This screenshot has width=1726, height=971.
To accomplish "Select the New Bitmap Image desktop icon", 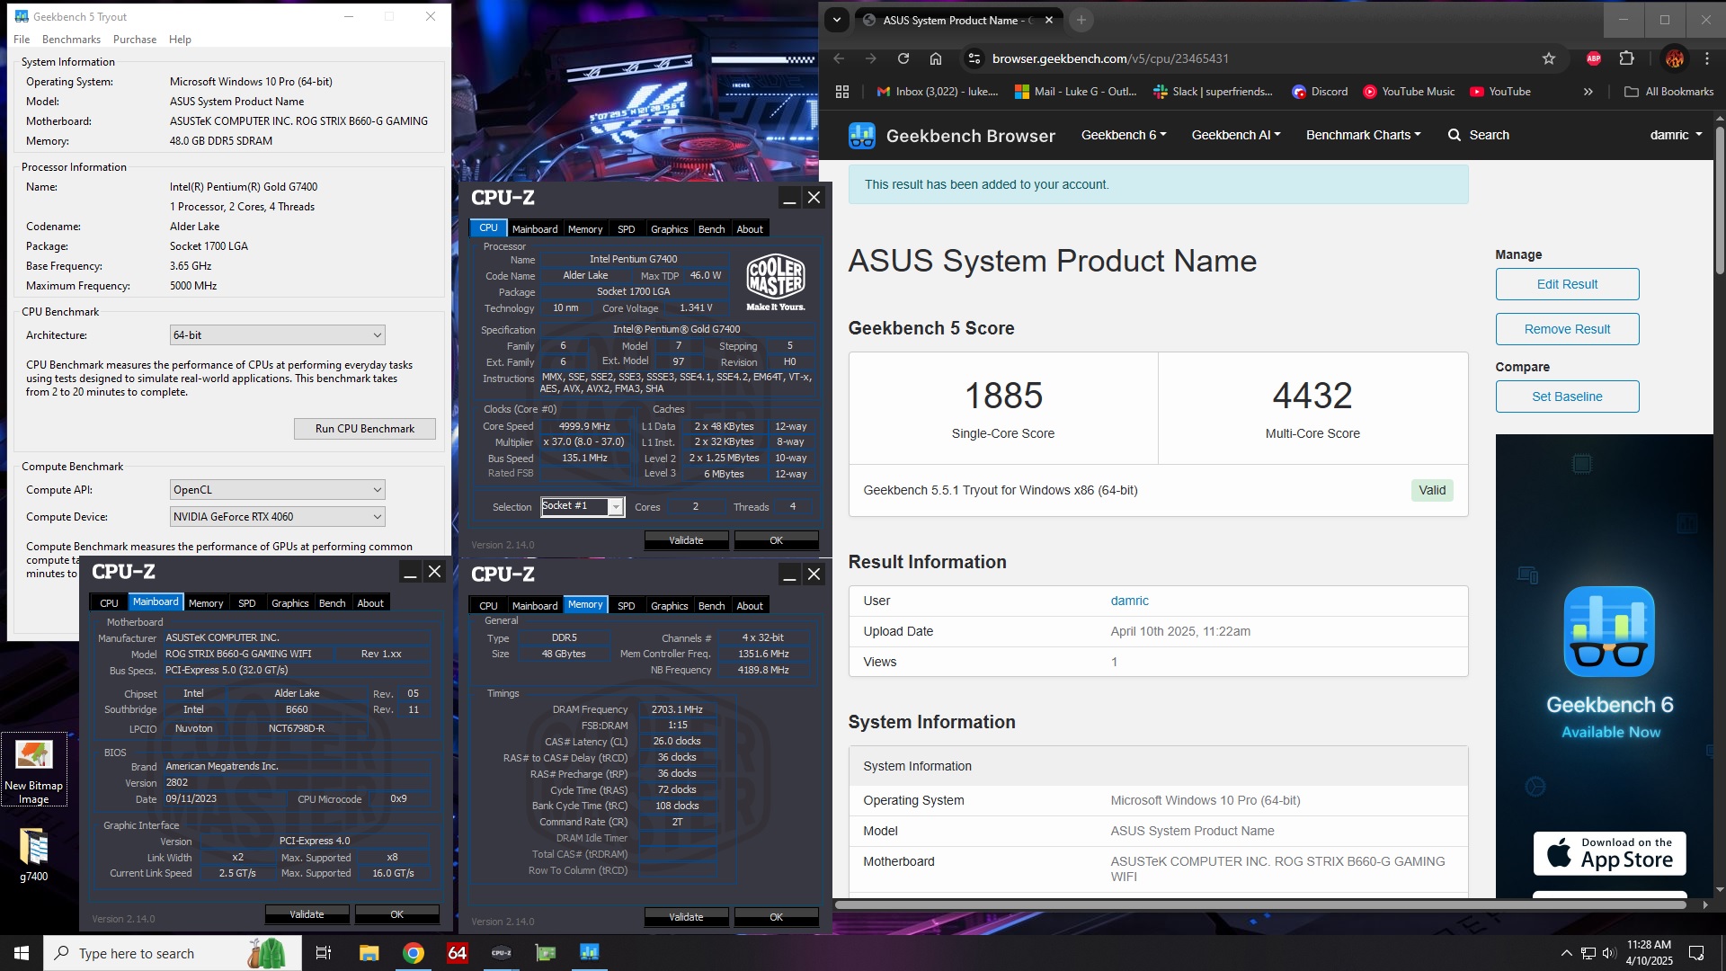I will pyautogui.click(x=34, y=771).
